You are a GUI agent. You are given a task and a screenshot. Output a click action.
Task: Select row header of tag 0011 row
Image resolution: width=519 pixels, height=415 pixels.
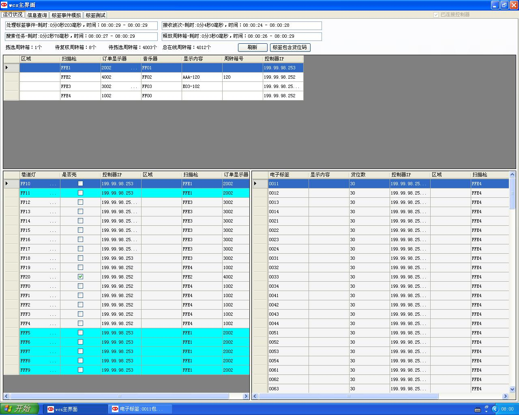[x=260, y=184]
